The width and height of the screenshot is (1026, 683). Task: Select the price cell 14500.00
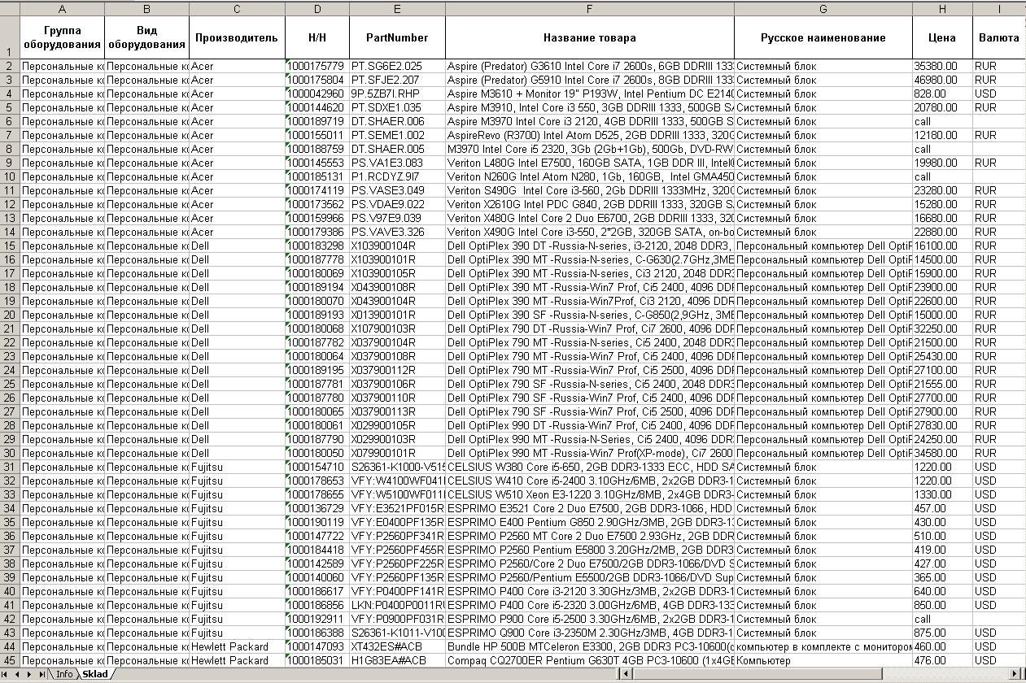pyautogui.click(x=942, y=259)
